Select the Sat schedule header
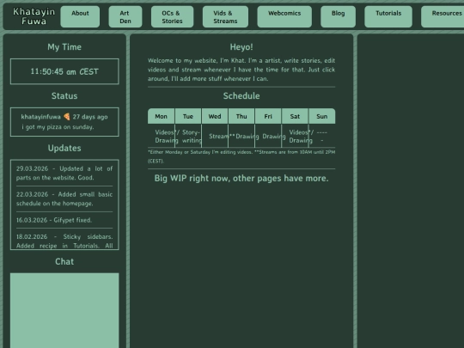Screen dimensions: 464x348 point(295,116)
